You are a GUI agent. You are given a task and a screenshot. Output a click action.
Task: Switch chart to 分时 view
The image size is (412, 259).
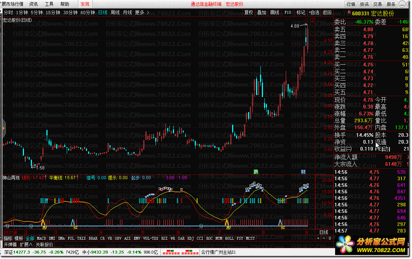pyautogui.click(x=8, y=12)
